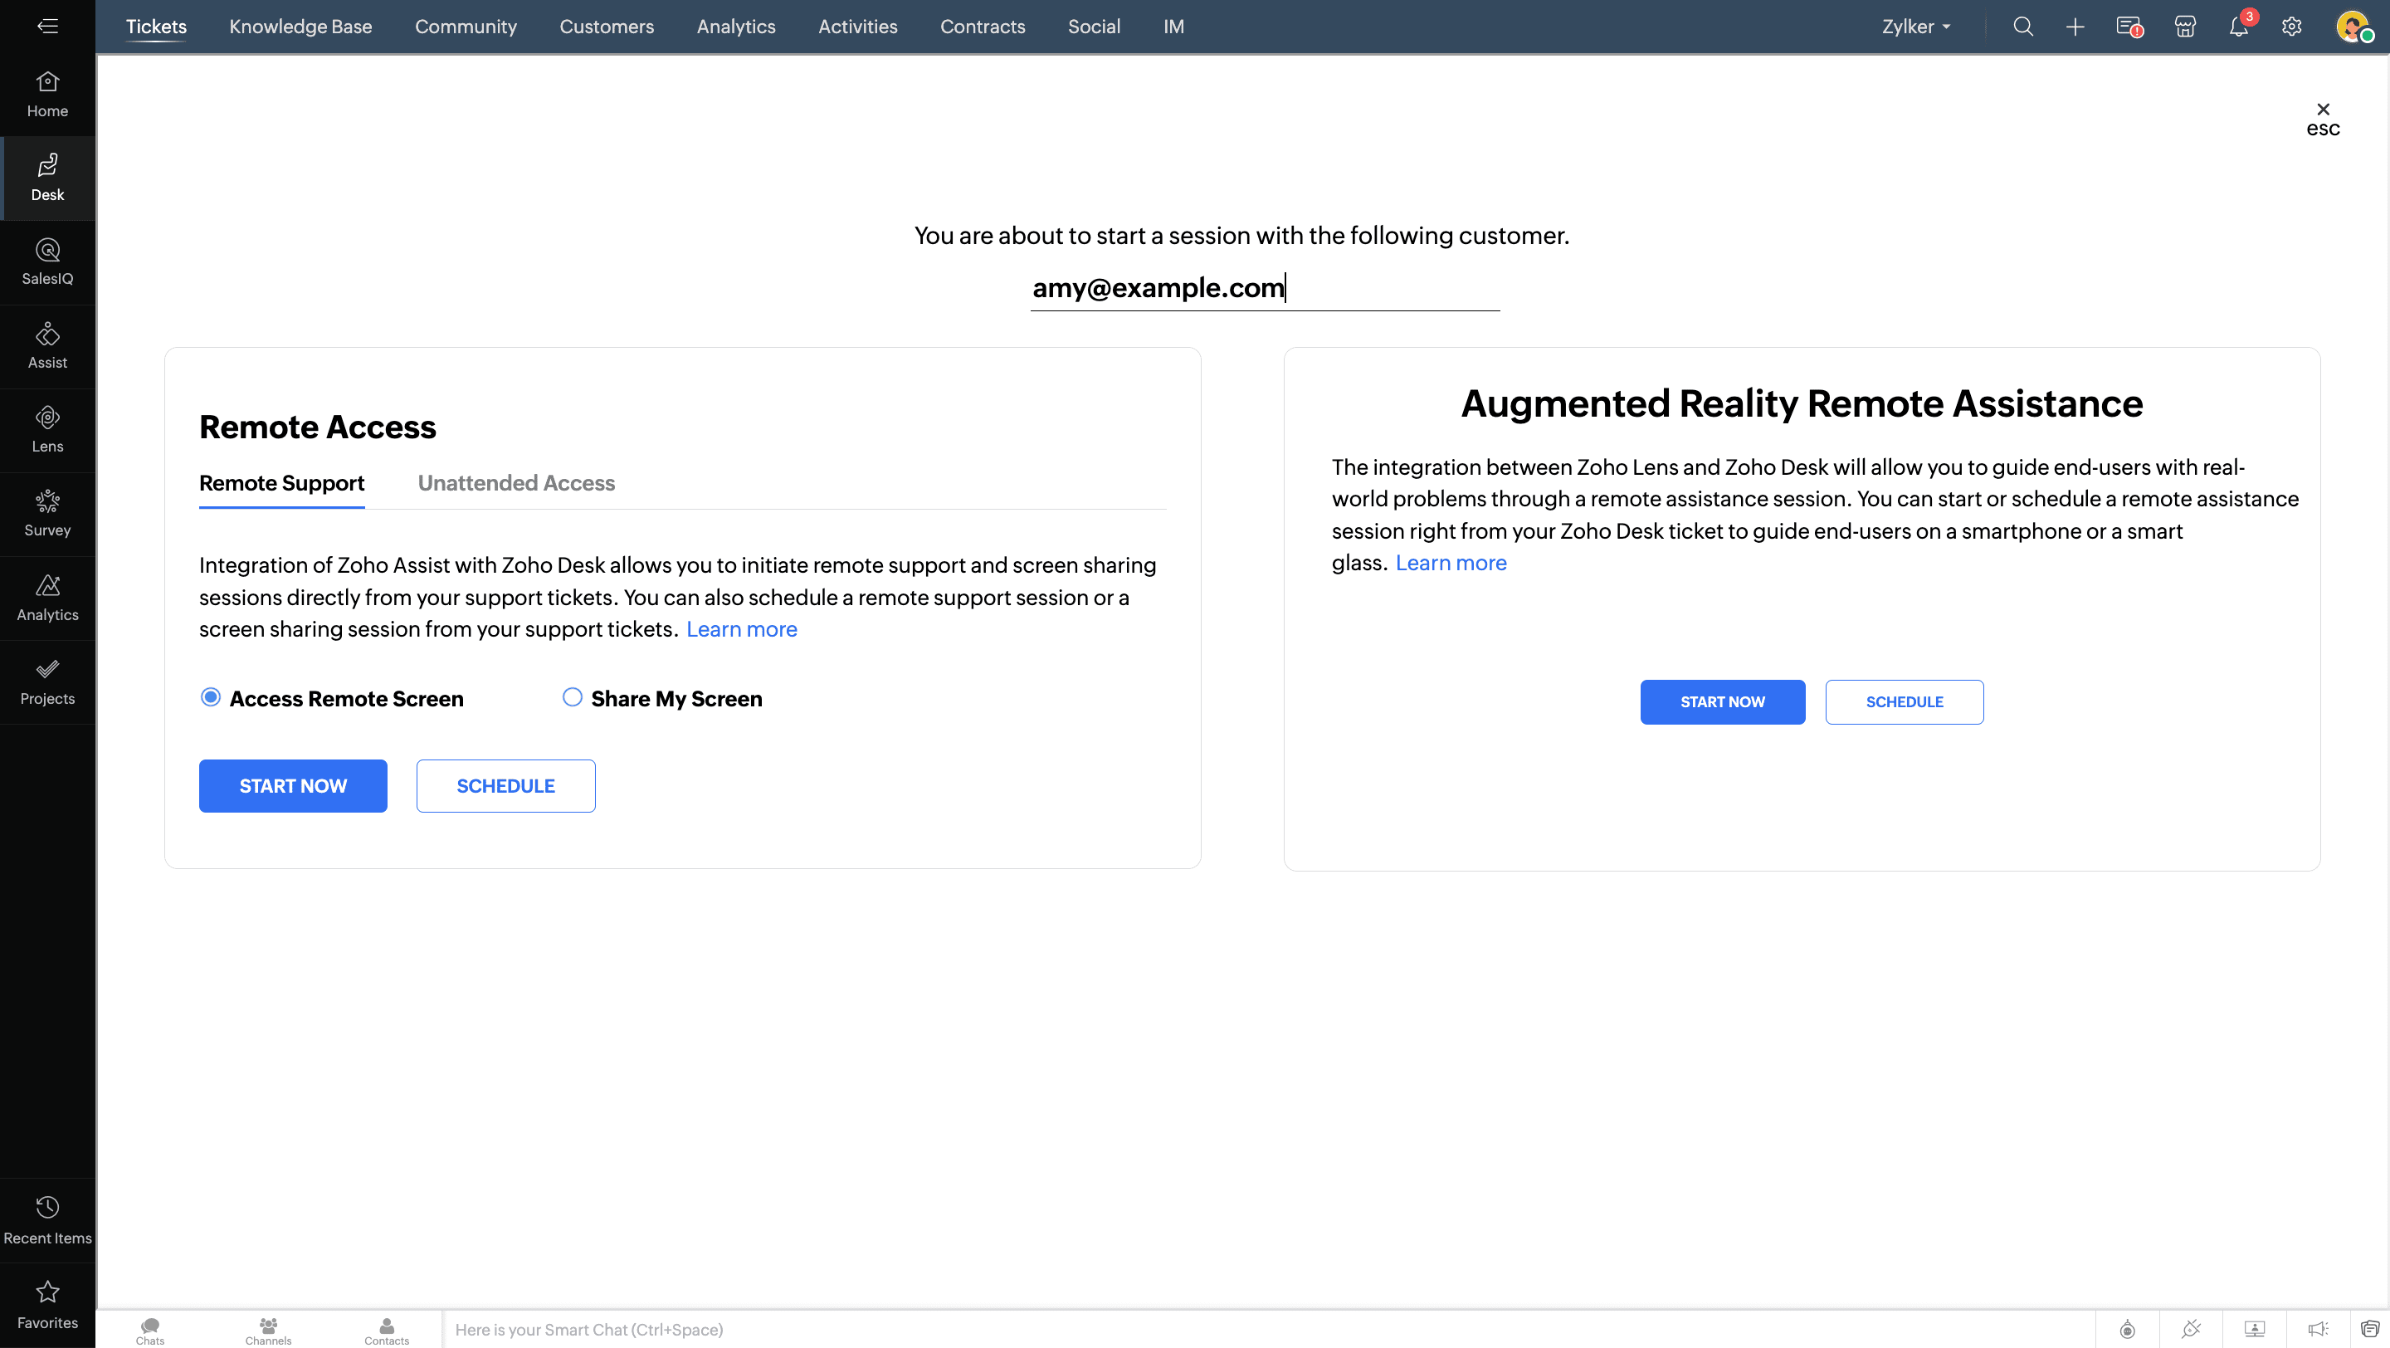Image resolution: width=2390 pixels, height=1348 pixels.
Task: Click the notifications bell icon
Action: point(2238,27)
